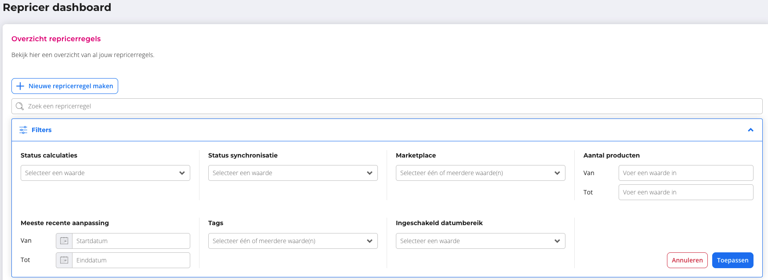The height and width of the screenshot is (280, 768).
Task: Click the Startdatum date field
Action: click(x=131, y=241)
